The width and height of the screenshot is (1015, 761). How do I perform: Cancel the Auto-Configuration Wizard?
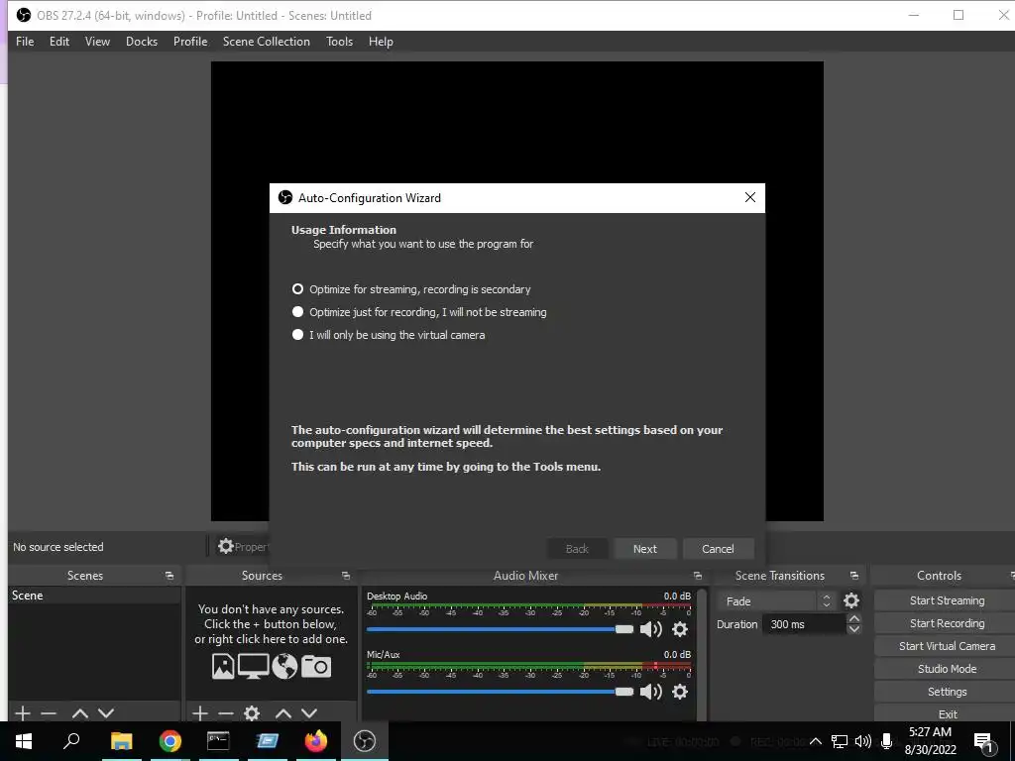pyautogui.click(x=718, y=549)
